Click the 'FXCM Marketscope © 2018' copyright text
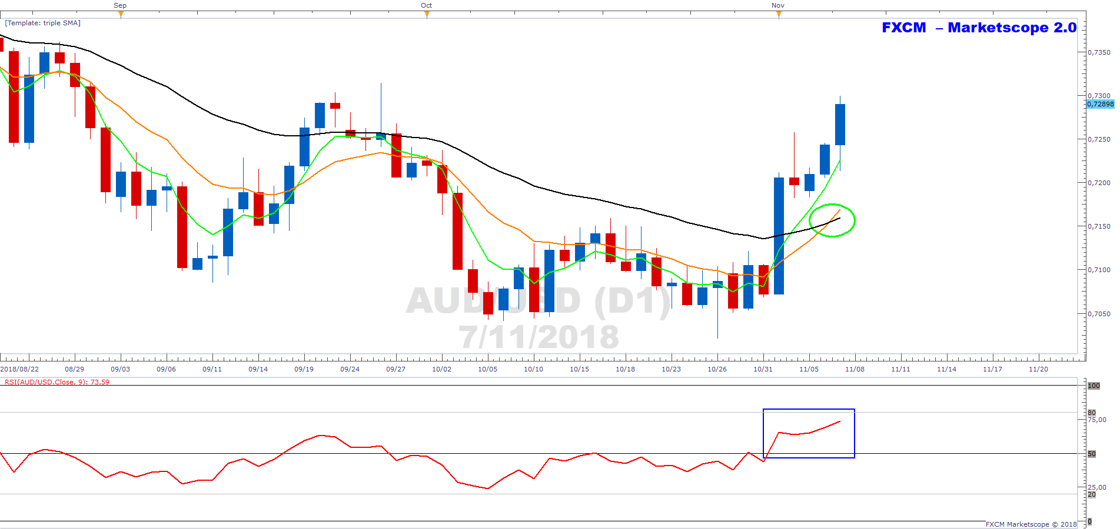Screen dimensions: 1120x529 tap(1031, 524)
